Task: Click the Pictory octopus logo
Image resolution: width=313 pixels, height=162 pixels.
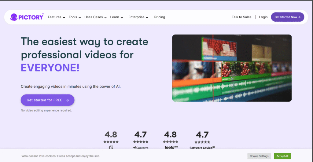Action: [27, 17]
